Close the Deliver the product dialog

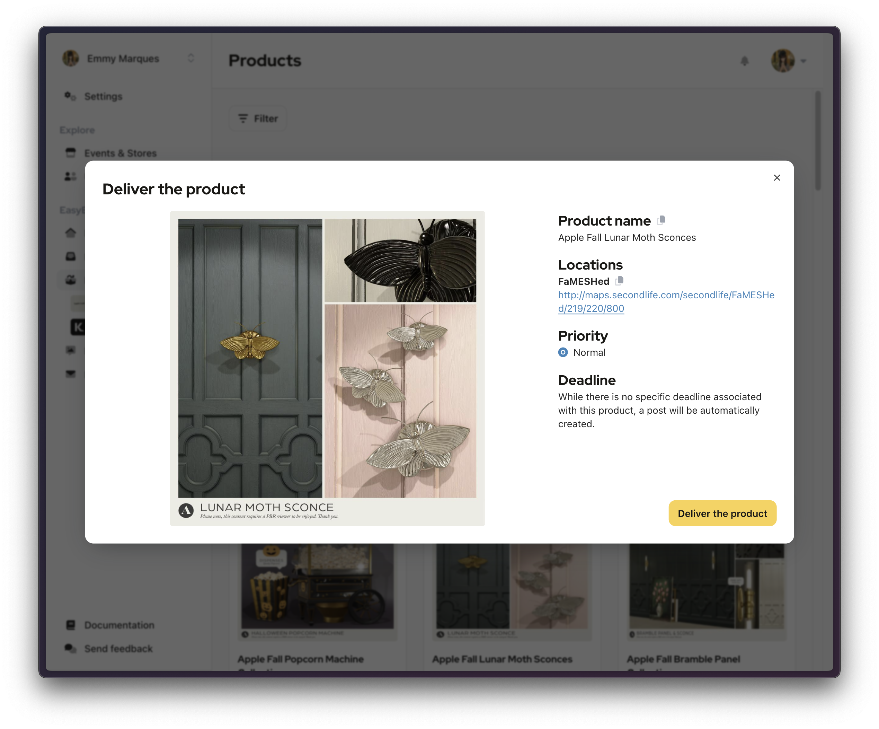(x=776, y=177)
